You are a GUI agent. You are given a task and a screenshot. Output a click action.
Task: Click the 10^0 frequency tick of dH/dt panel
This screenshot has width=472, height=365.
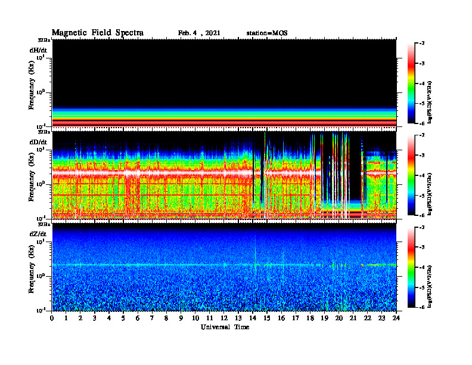click(41, 92)
